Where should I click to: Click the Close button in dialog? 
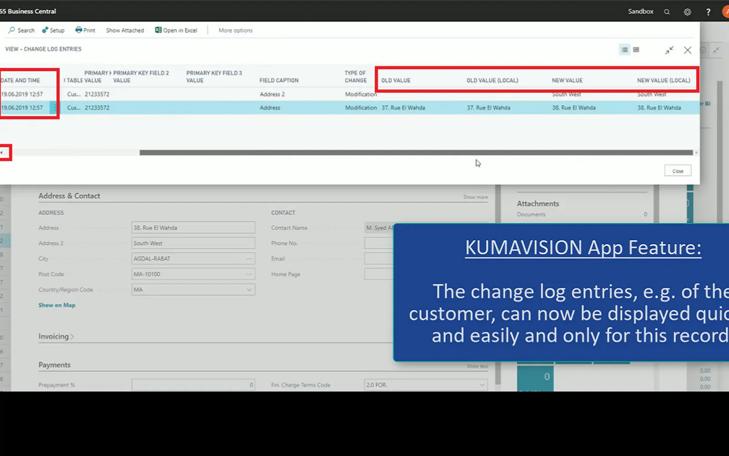click(x=678, y=171)
